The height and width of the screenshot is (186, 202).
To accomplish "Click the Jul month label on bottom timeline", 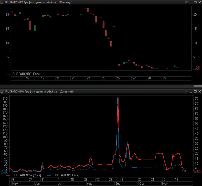I will [x=60, y=183].
